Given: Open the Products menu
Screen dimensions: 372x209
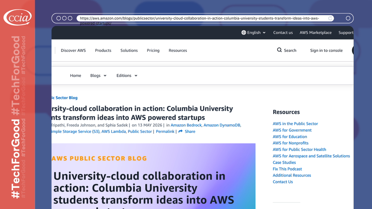Looking at the screenshot, I should (x=103, y=50).
